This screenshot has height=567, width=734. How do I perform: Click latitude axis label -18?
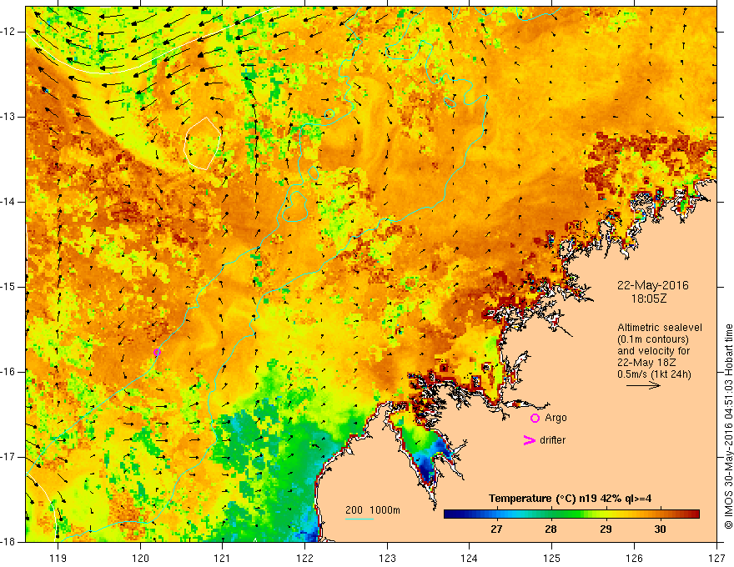point(9,542)
